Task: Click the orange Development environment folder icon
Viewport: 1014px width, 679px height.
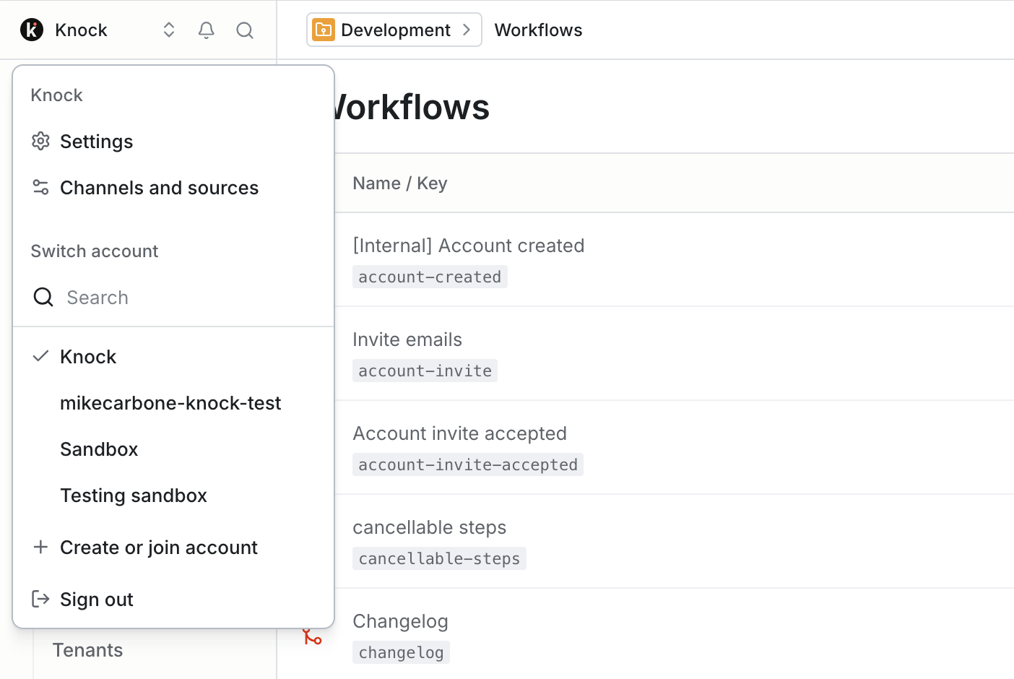Action: pos(323,30)
